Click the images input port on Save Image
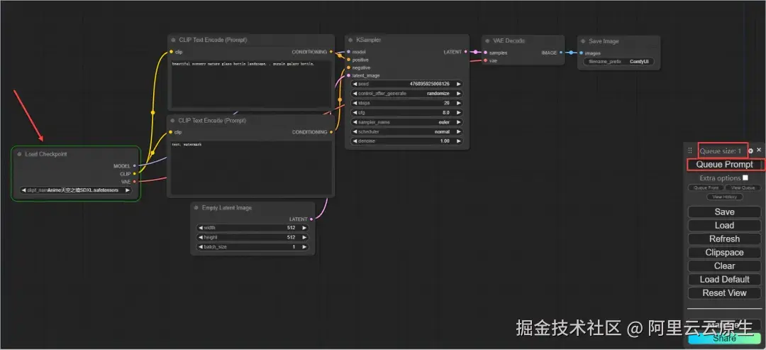Viewport: 766px width, 350px height. tap(581, 53)
